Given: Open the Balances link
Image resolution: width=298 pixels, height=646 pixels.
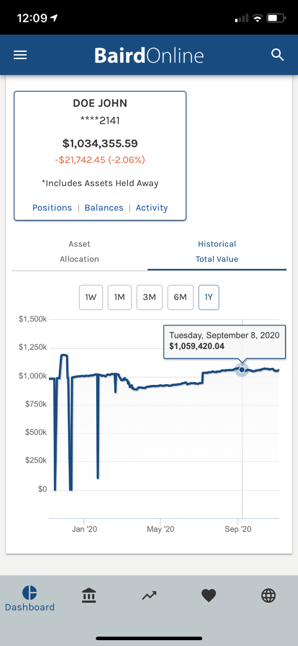Looking at the screenshot, I should tap(104, 208).
